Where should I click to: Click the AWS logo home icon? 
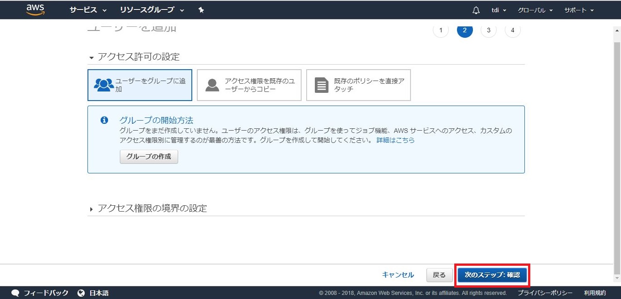coord(35,10)
